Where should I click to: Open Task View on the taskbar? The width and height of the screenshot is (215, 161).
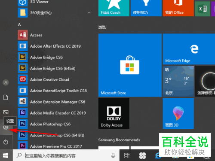point(127,155)
